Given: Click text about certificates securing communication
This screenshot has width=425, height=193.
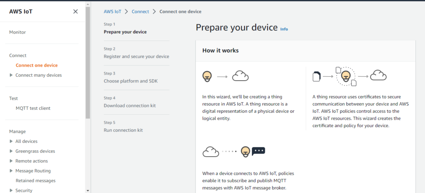Looking at the screenshot, I should pyautogui.click(x=361, y=111).
